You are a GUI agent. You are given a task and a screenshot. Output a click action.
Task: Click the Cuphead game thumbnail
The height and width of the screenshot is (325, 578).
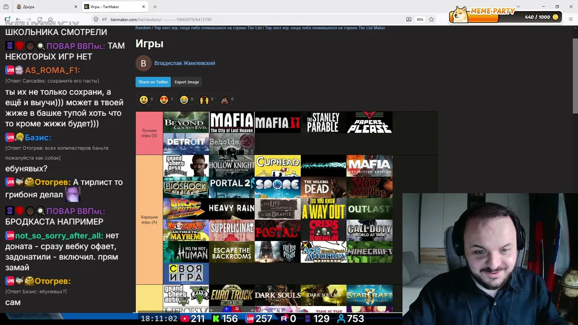(278, 166)
